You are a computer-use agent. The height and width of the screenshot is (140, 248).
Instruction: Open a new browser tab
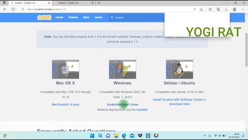[99, 3]
